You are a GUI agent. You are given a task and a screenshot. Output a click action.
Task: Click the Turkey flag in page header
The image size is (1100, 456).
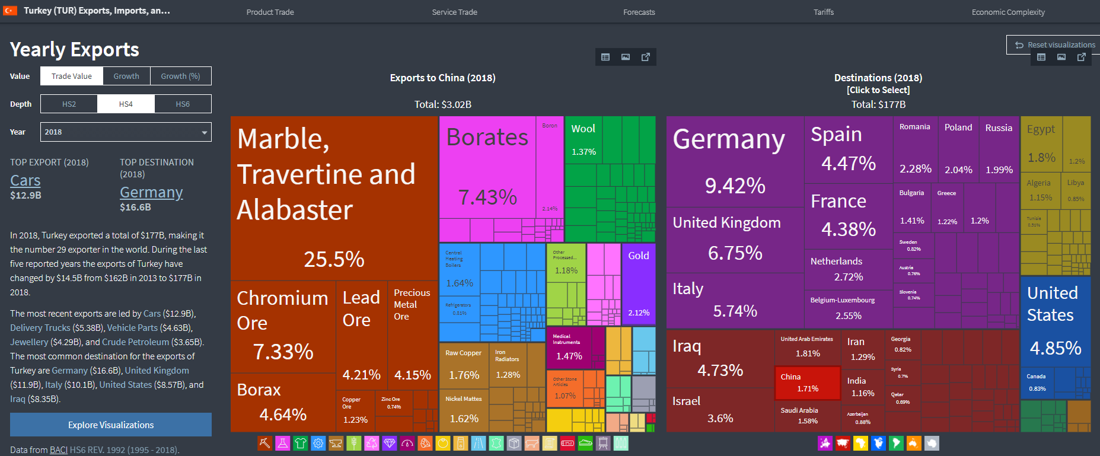11,11
